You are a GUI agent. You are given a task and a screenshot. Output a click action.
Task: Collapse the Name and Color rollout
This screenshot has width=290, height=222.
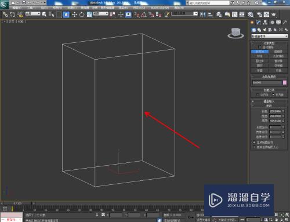[269, 77]
